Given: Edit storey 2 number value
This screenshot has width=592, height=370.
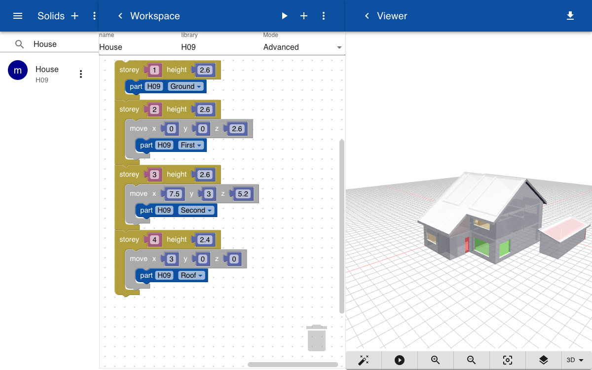Looking at the screenshot, I should 154,110.
